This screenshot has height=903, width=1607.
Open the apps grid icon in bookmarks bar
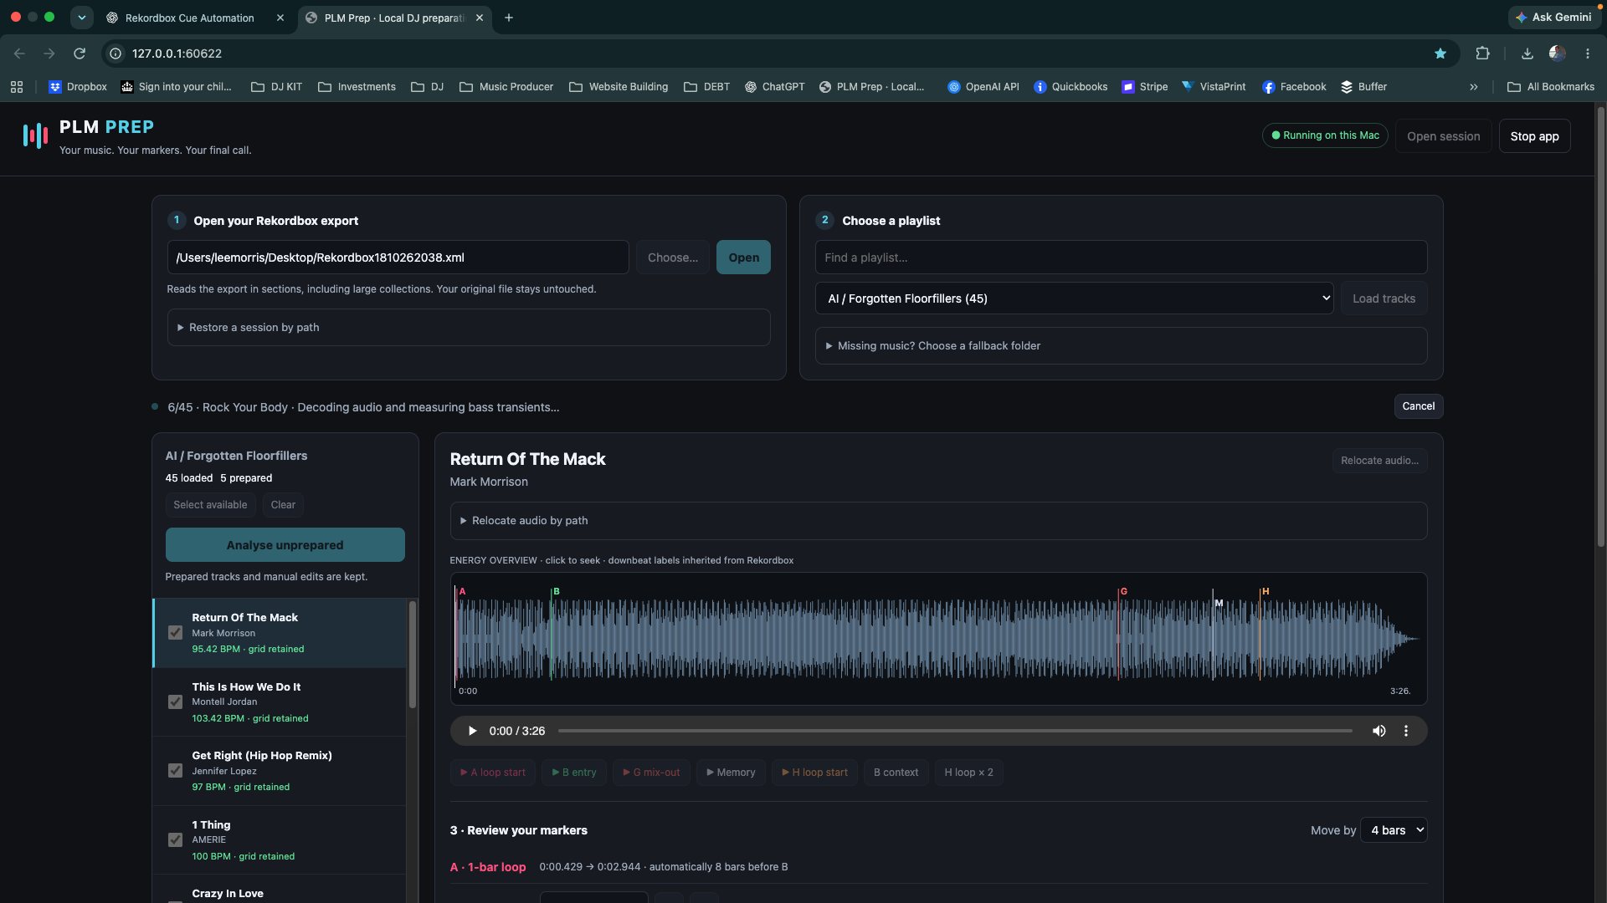[x=17, y=87]
